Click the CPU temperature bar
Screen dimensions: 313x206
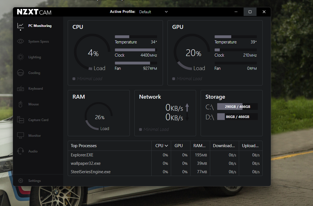(x=136, y=37)
